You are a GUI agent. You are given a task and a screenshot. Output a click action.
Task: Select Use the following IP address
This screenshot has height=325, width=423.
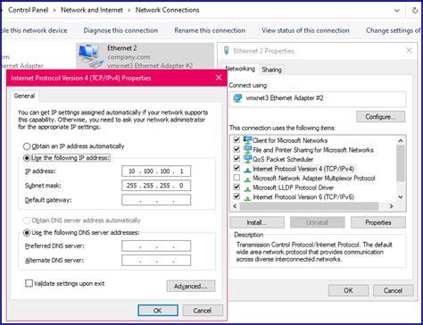pyautogui.click(x=27, y=158)
